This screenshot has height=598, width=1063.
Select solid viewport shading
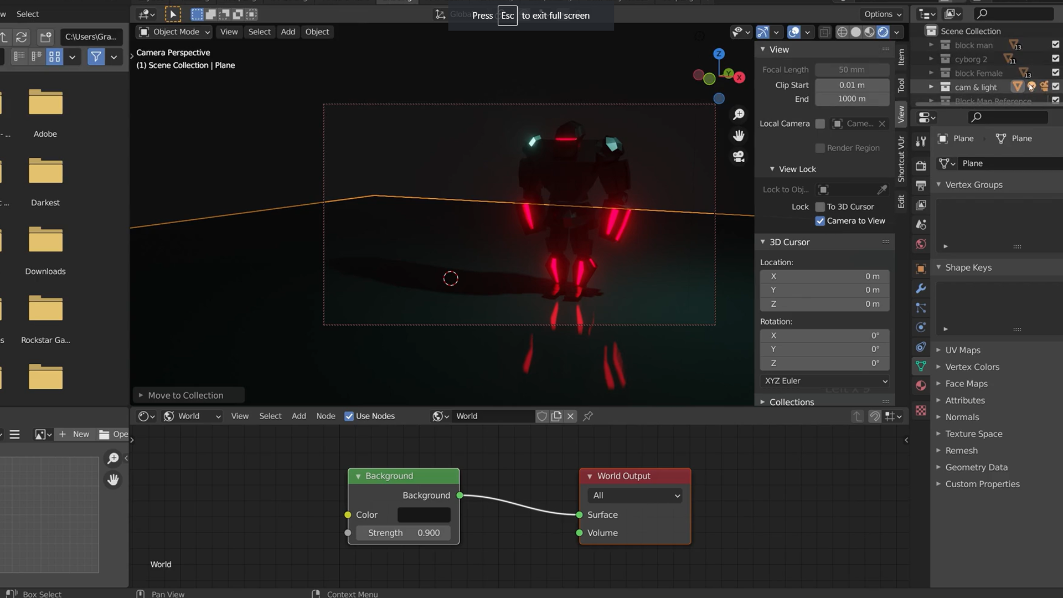856,32
